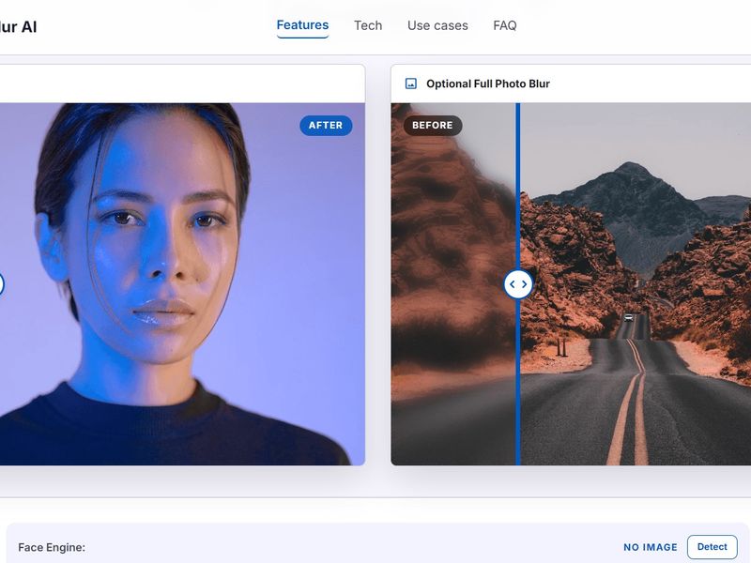Grab the landscape before/after slider handle
The image size is (751, 563).
pos(518,284)
